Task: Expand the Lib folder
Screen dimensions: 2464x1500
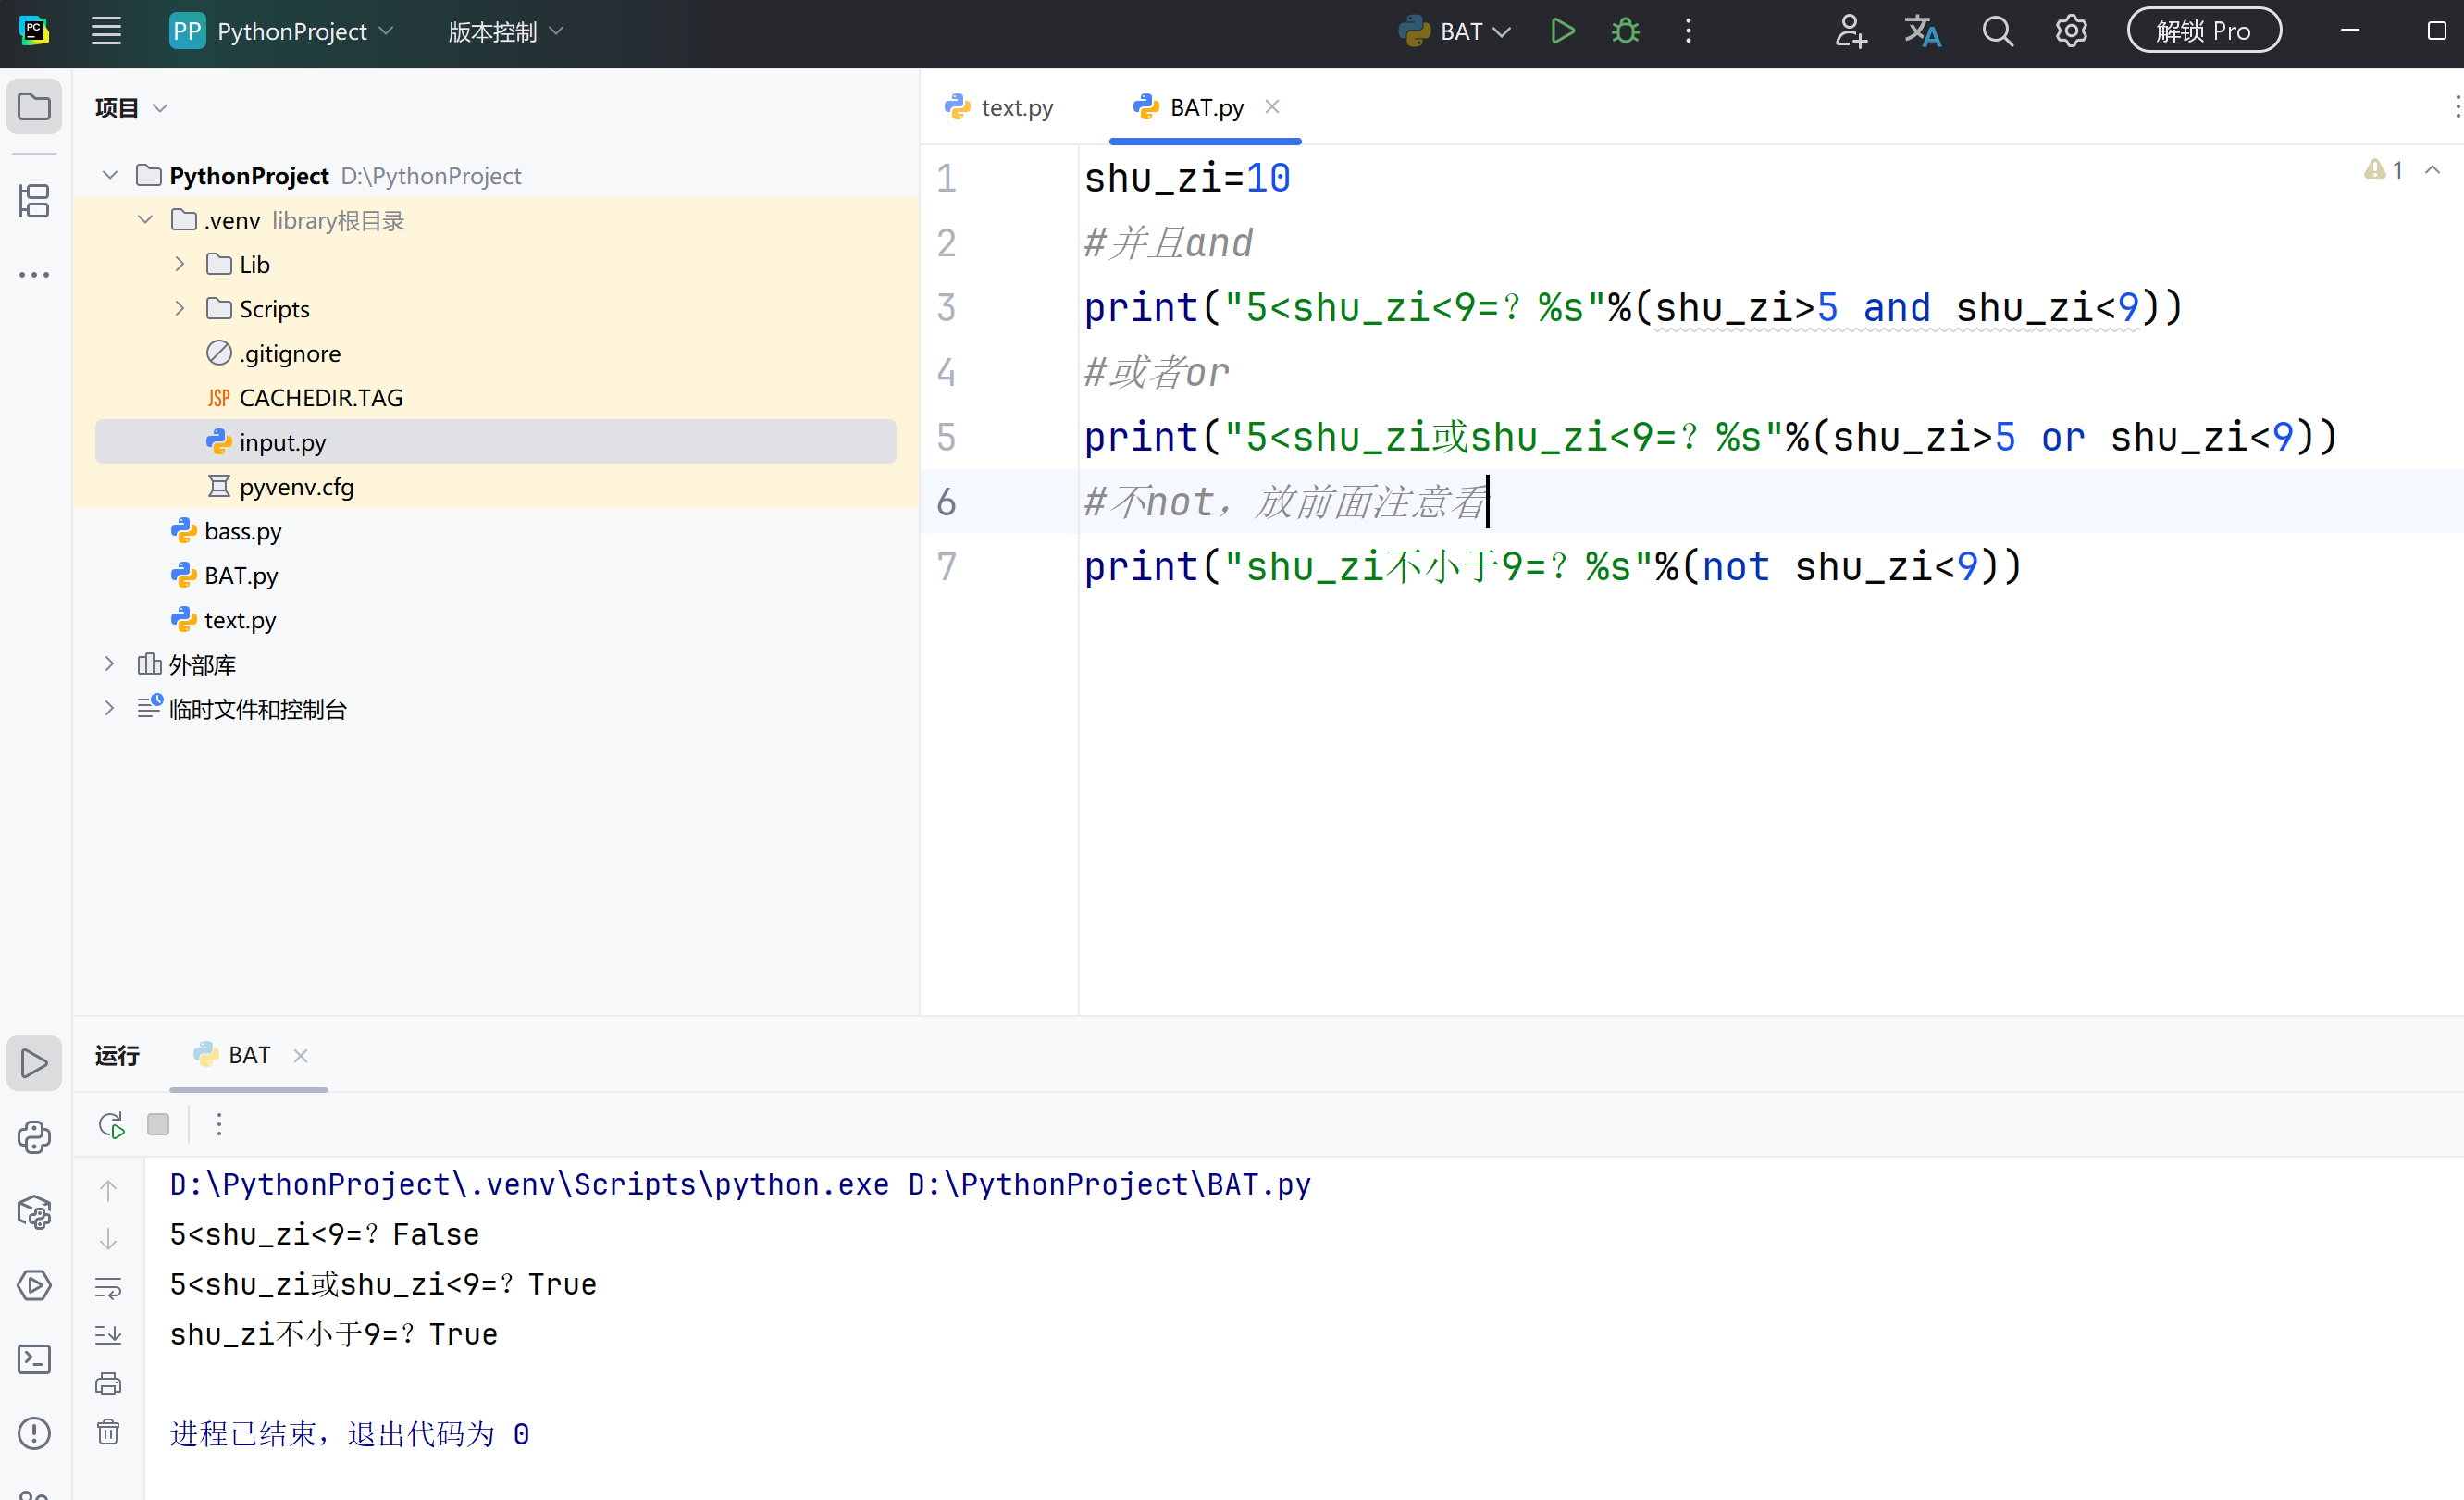Action: tap(180, 264)
